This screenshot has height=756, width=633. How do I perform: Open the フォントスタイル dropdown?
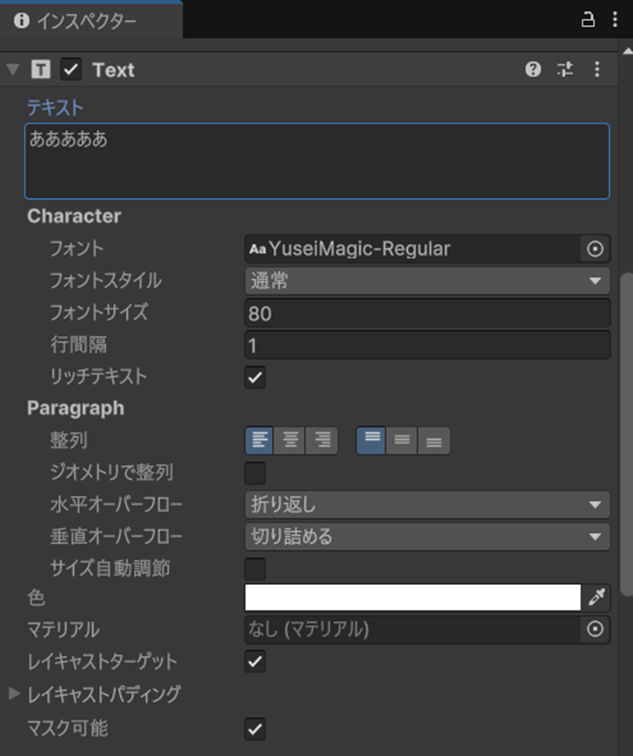click(426, 281)
